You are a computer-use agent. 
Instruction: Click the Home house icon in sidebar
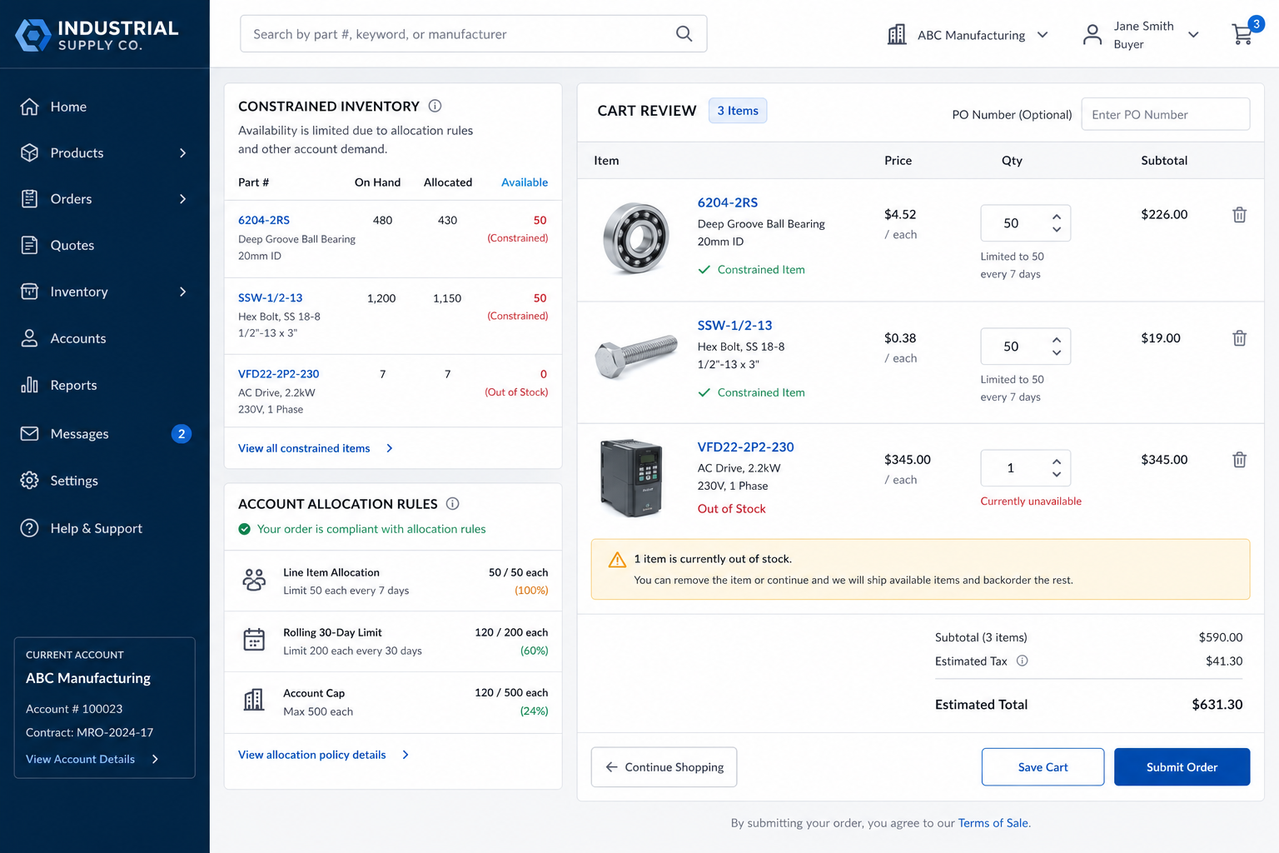click(29, 107)
